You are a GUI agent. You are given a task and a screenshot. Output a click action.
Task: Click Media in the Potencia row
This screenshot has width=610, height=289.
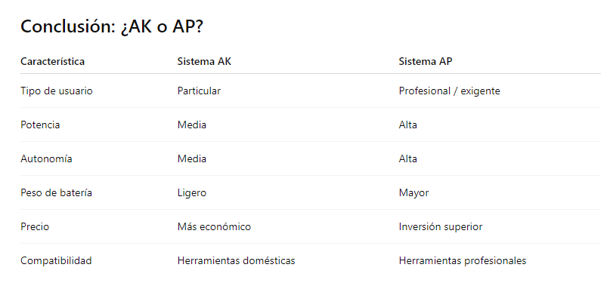[x=192, y=125]
